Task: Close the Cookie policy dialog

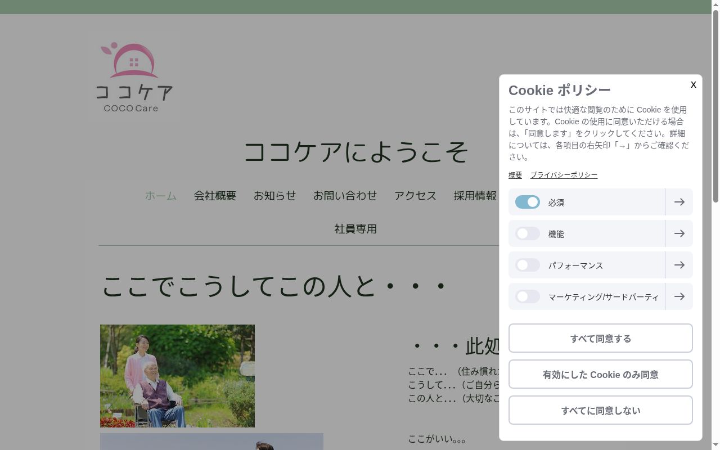Action: pyautogui.click(x=693, y=84)
